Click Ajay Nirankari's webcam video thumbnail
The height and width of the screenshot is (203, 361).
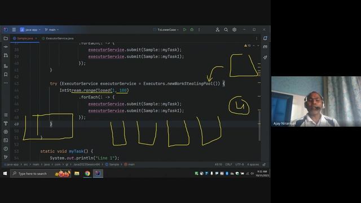pos(316,101)
